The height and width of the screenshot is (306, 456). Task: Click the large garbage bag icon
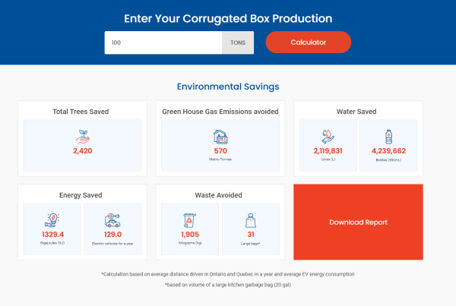click(x=251, y=220)
